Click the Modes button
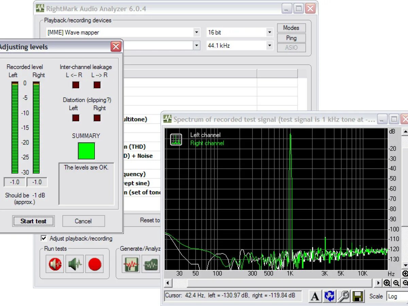This screenshot has height=306, width=408. (x=291, y=28)
